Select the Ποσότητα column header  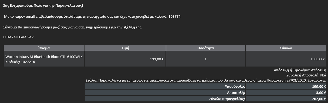pyautogui.click(x=206, y=48)
